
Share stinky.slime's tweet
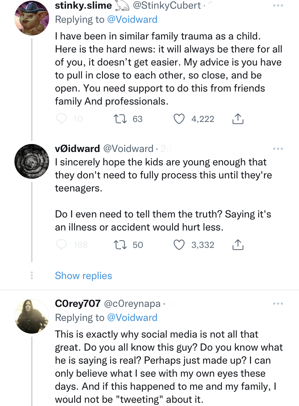[x=237, y=119]
